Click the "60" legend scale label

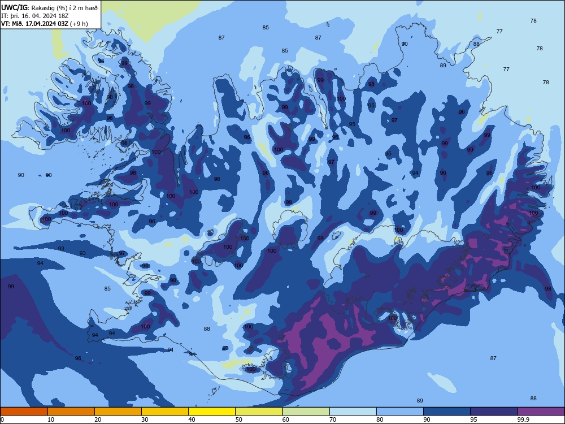(286, 419)
